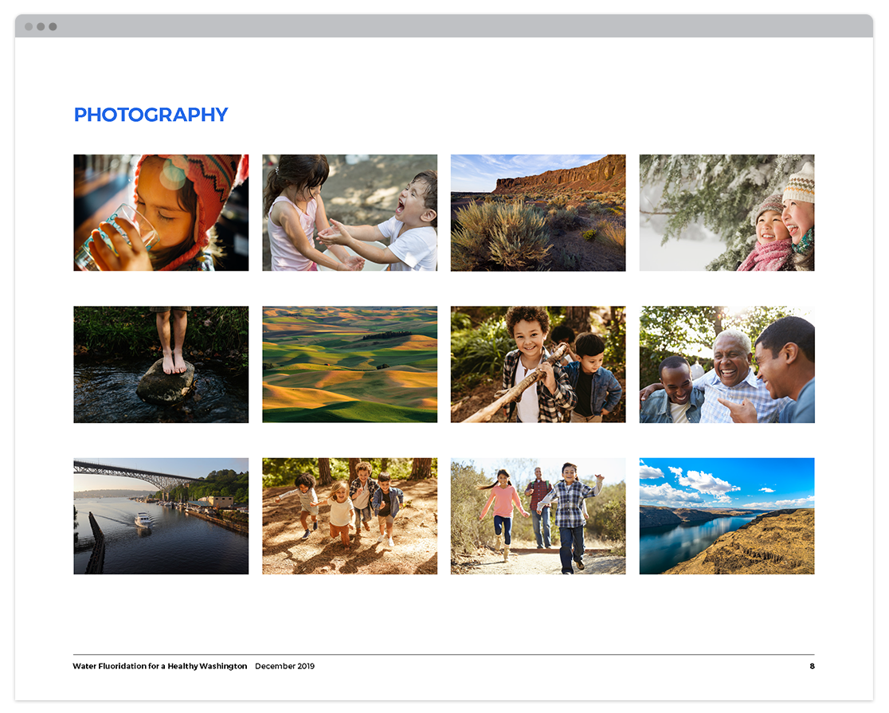The height and width of the screenshot is (713, 889).
Task: Select the kids running on trail with adult photo
Action: click(x=538, y=515)
